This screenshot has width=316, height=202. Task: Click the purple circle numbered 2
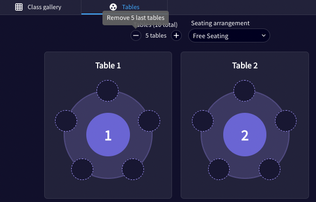[245, 134]
